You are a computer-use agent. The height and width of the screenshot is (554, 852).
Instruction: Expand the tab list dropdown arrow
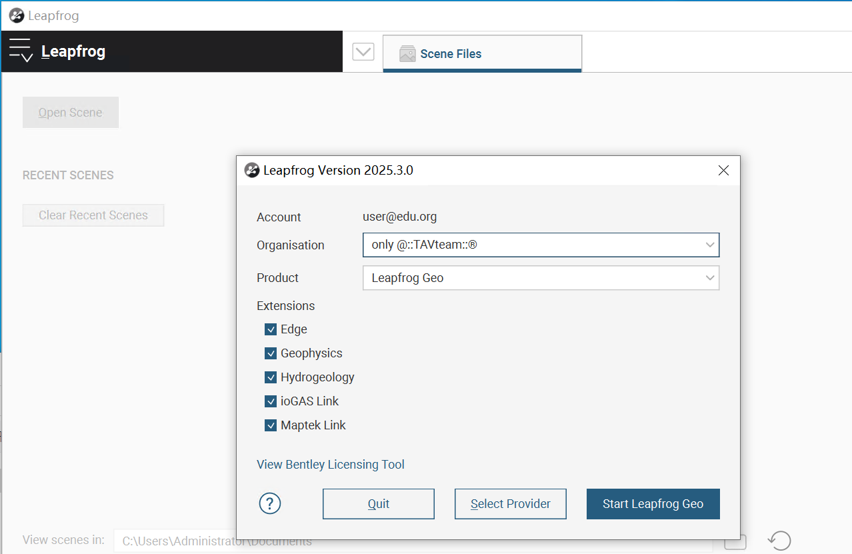(363, 52)
